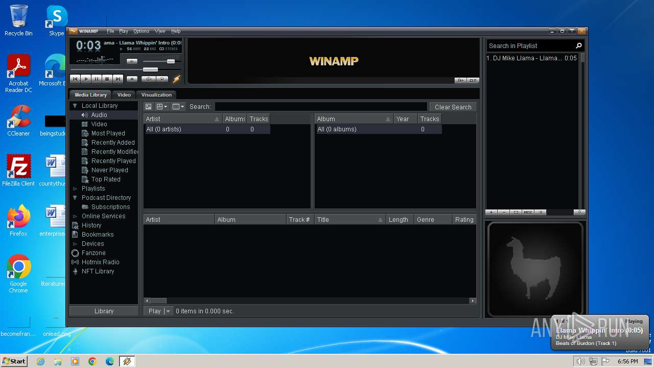Open the Play menu
This screenshot has height=368, width=654.
pyautogui.click(x=124, y=31)
